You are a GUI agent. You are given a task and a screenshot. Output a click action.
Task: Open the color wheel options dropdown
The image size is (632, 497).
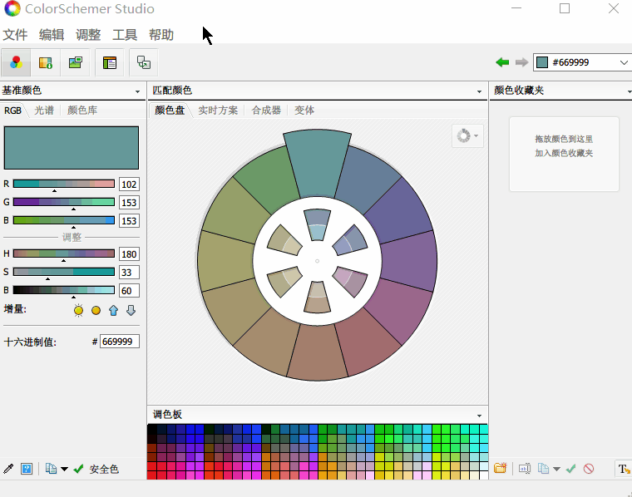click(467, 135)
